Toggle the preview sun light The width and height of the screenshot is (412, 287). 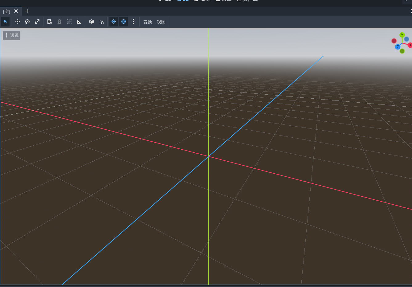pos(114,22)
